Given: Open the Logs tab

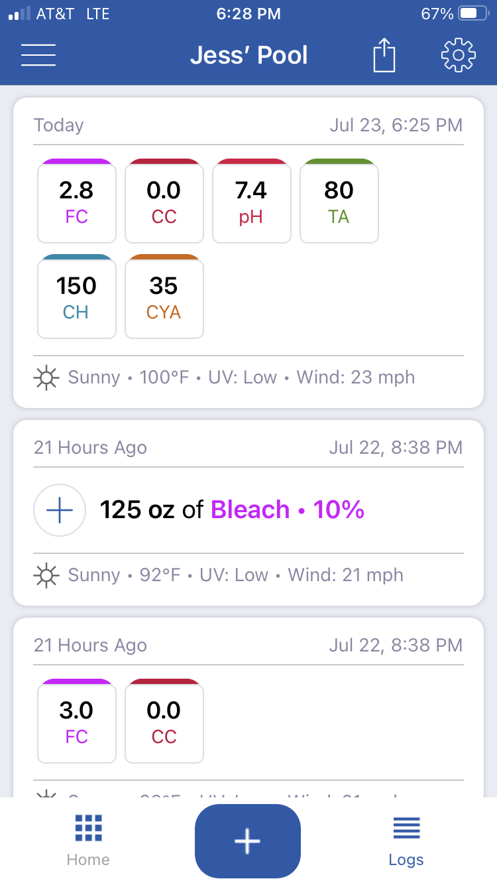Looking at the screenshot, I should click(x=406, y=841).
